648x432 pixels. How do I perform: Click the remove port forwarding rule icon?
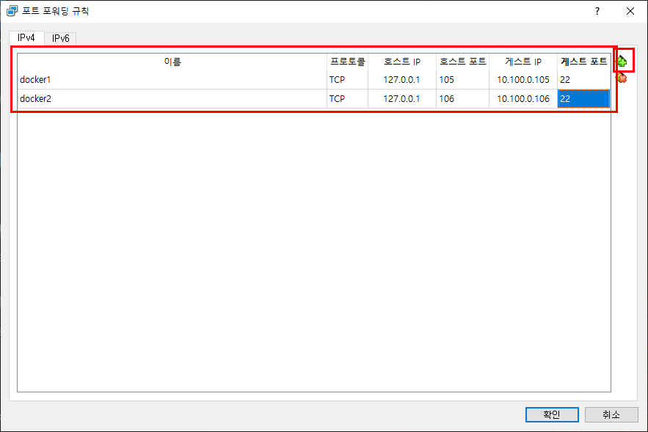(622, 78)
